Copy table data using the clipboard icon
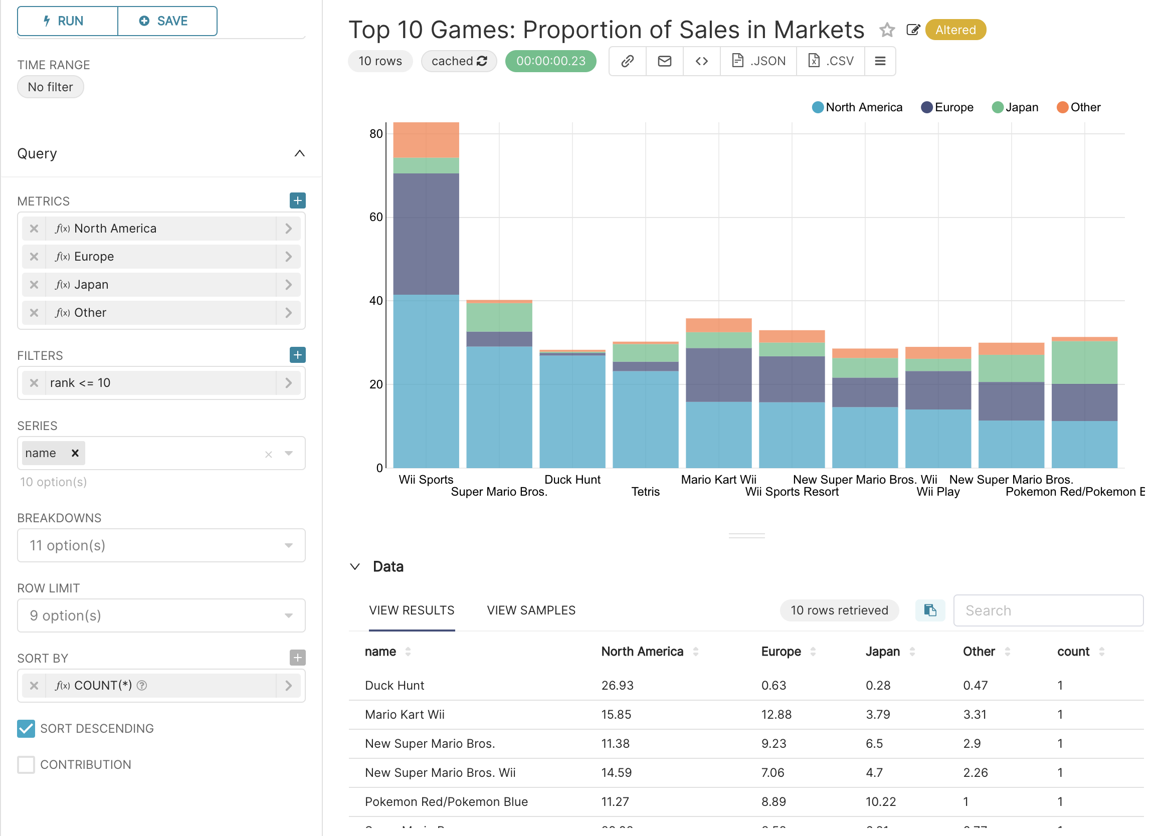The width and height of the screenshot is (1165, 836). (930, 610)
